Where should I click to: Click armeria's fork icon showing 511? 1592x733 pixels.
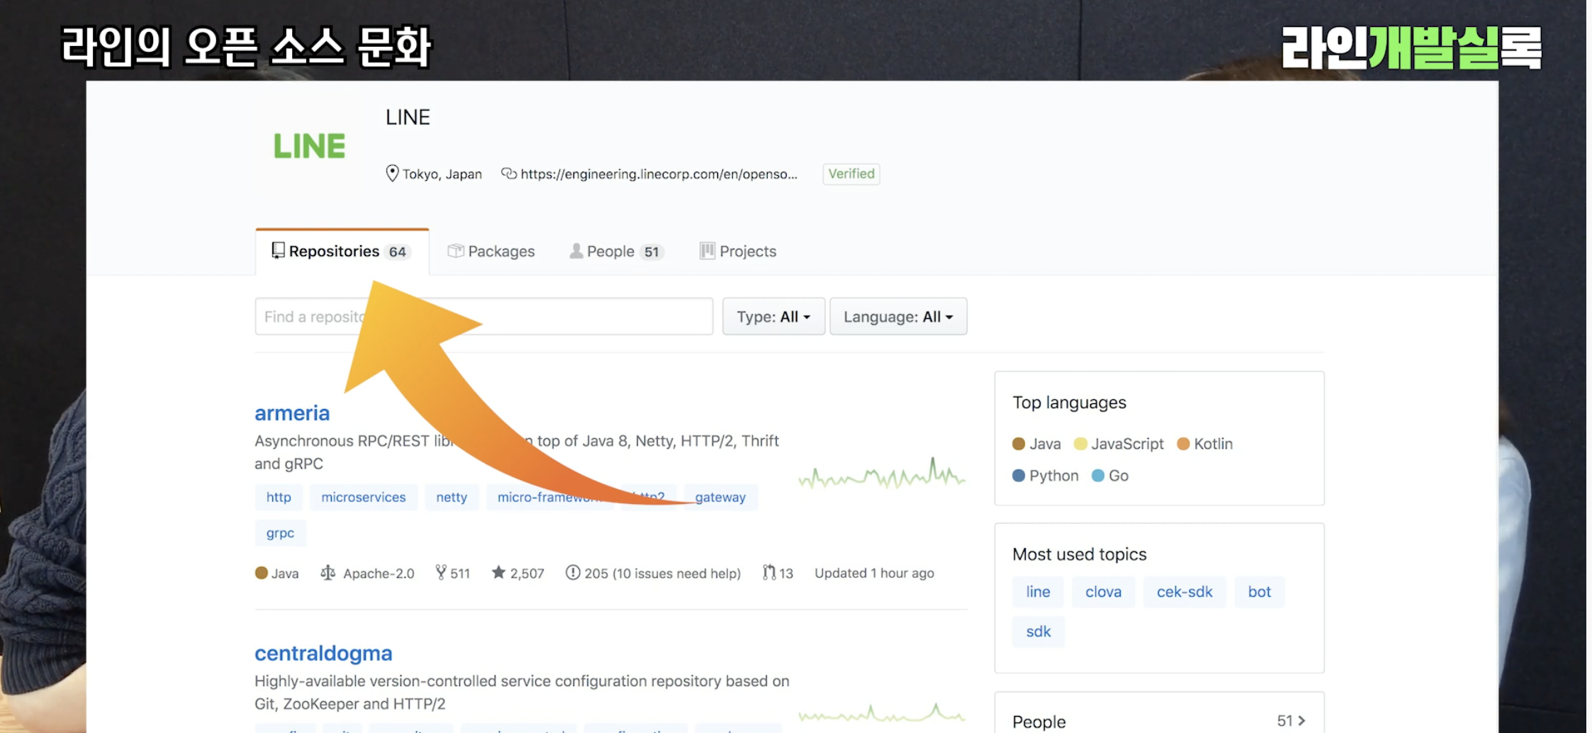(x=441, y=572)
